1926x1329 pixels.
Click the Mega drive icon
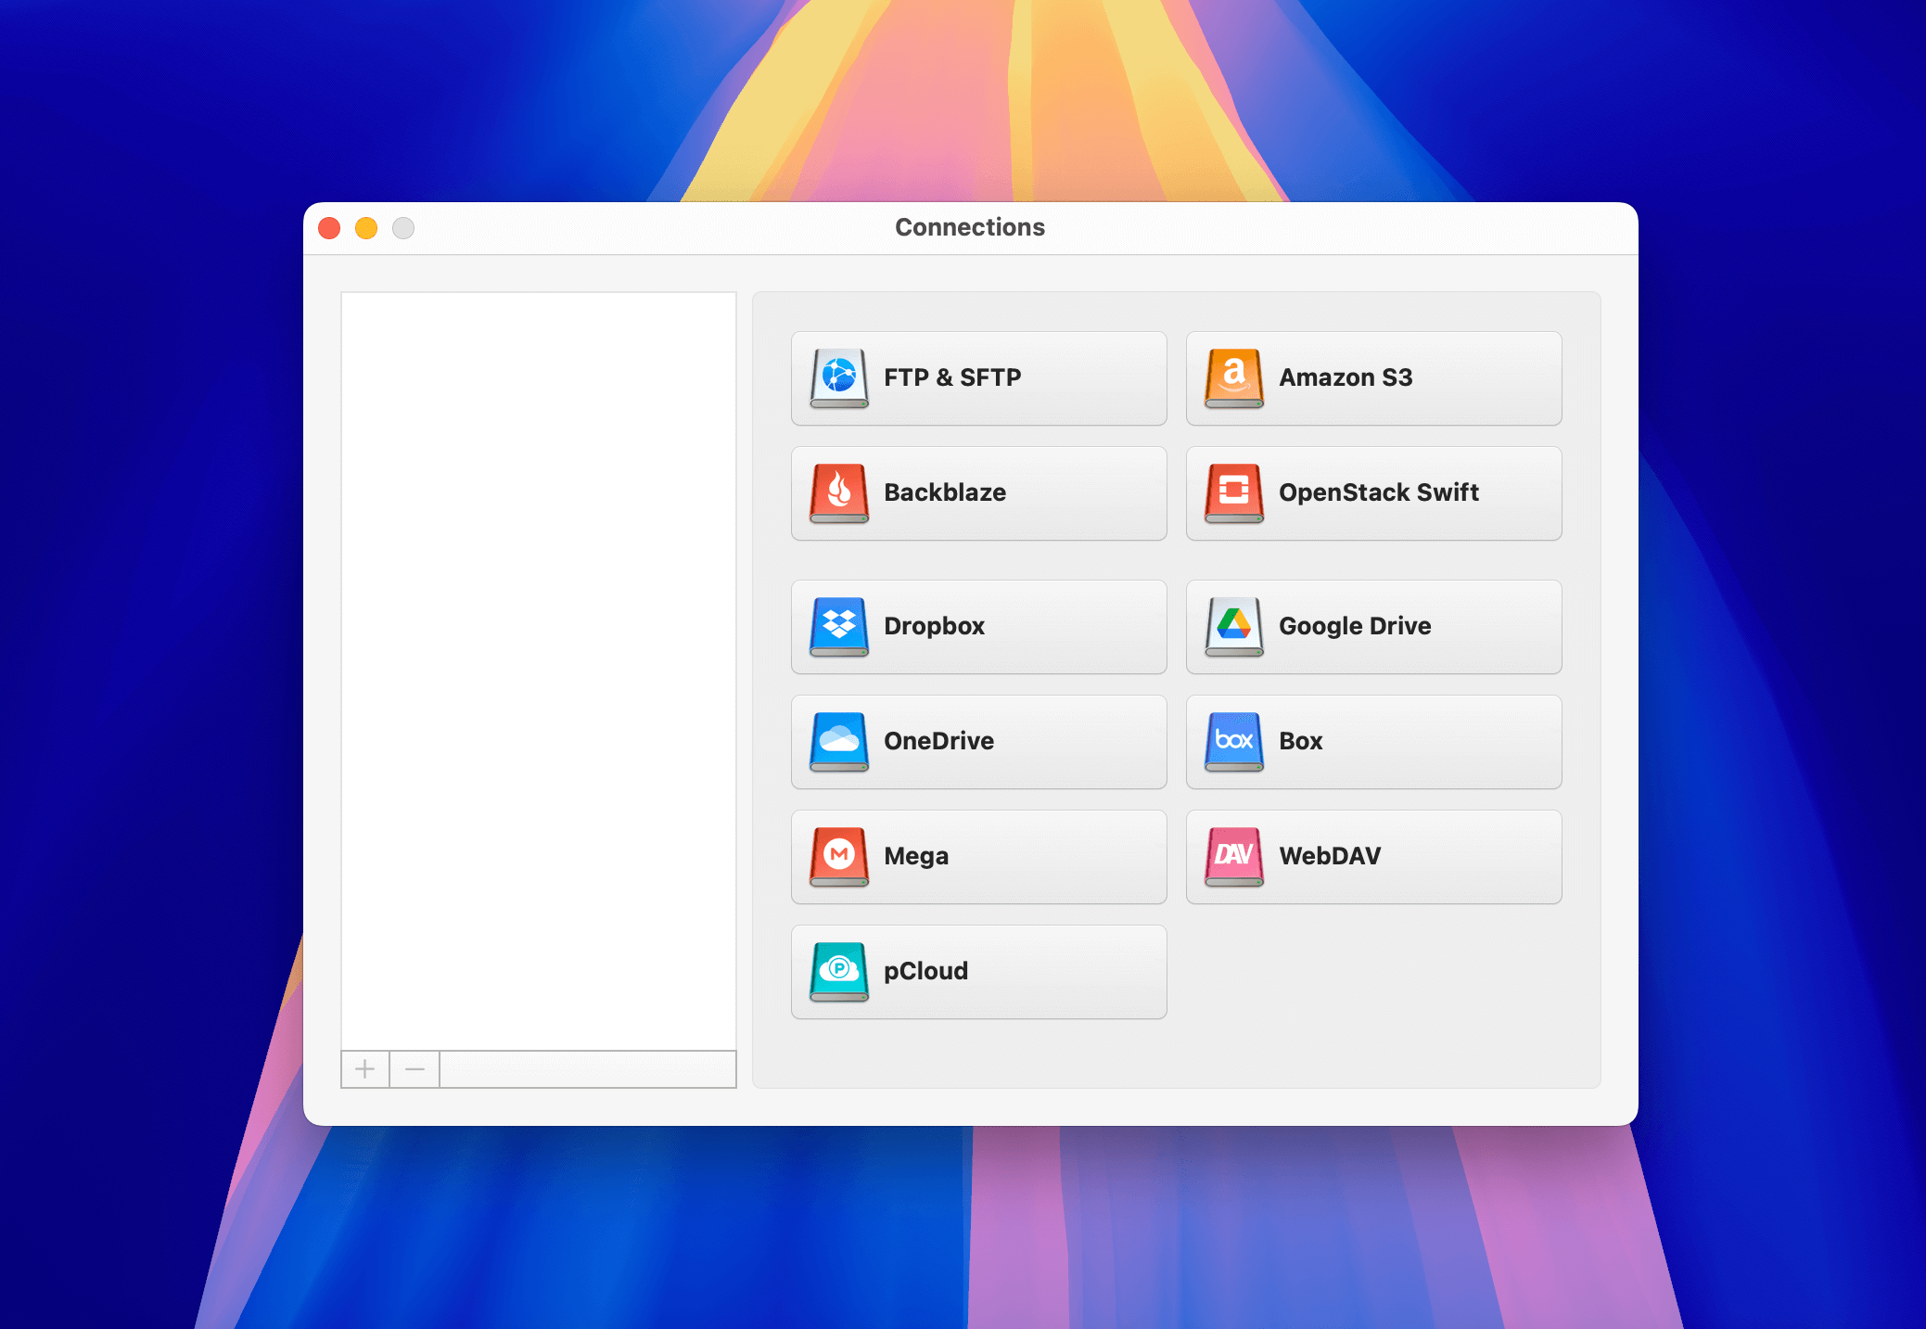point(839,857)
